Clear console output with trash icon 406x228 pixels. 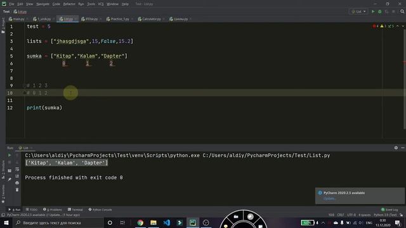17,190
